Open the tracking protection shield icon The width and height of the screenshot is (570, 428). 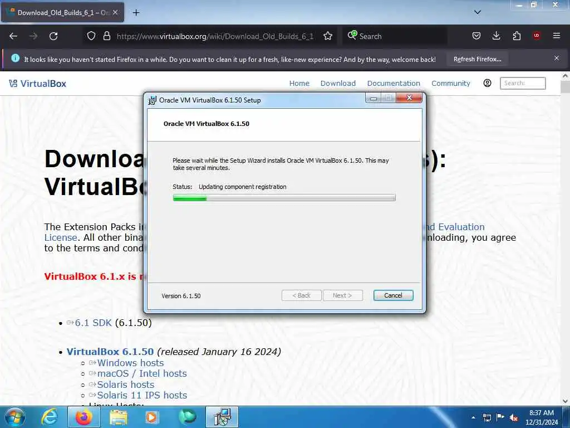coord(91,36)
